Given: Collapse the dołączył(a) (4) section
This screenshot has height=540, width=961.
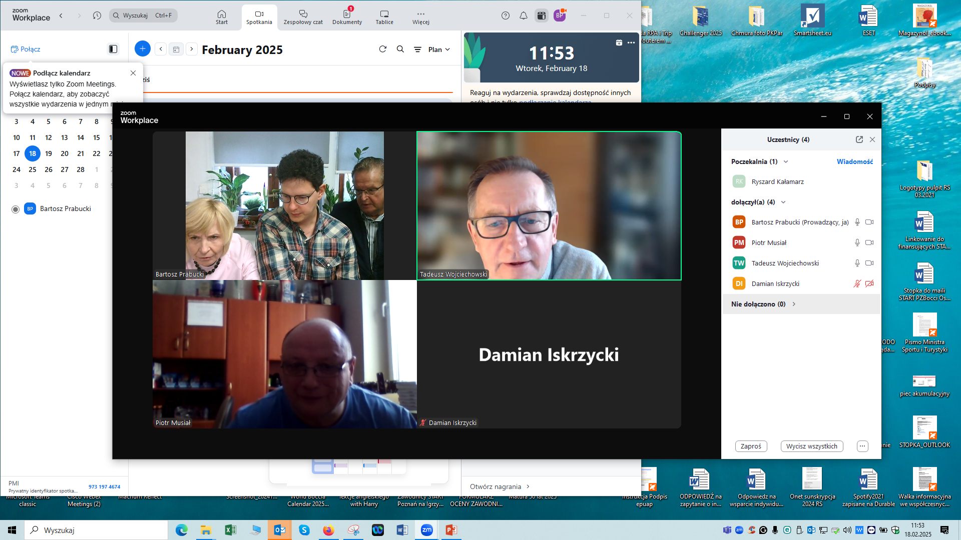Looking at the screenshot, I should coord(783,202).
